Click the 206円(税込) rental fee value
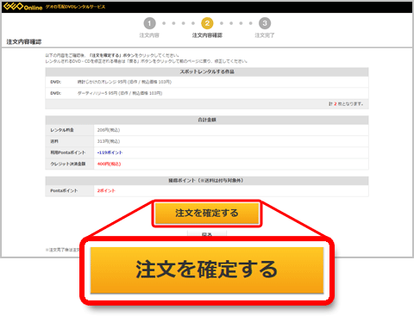The height and width of the screenshot is (316, 414). click(x=109, y=130)
